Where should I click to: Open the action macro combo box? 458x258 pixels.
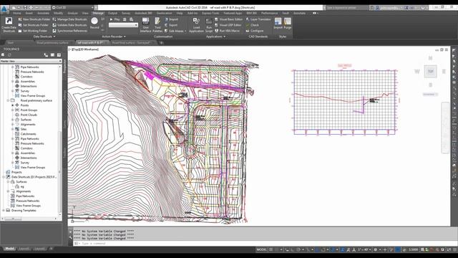123,25
